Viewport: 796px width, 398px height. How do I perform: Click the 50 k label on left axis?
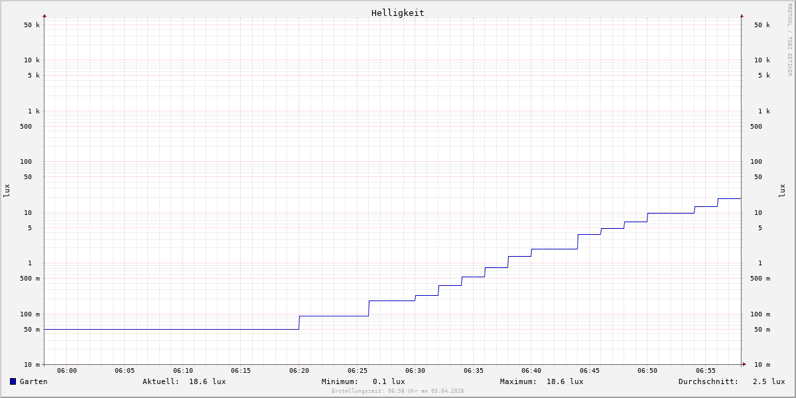(x=32, y=25)
